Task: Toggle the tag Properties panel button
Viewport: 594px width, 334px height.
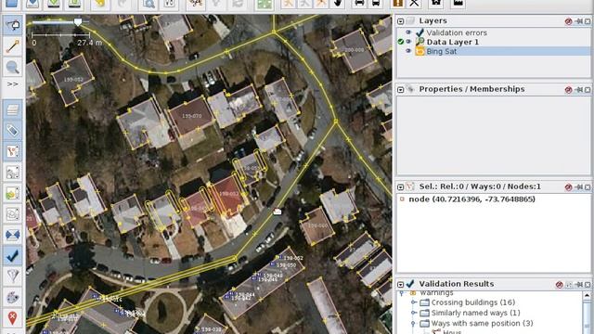Action: point(12,131)
